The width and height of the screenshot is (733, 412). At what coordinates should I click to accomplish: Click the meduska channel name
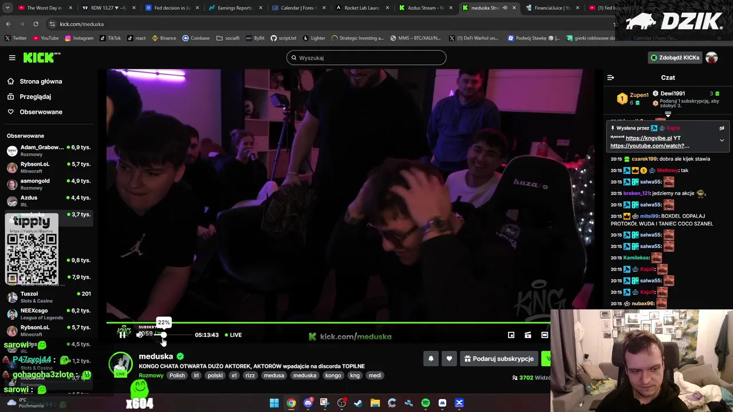[156, 356]
